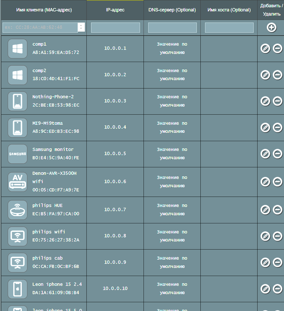Open the MAC address client dropdown arrow
The height and width of the screenshot is (311, 284).
coord(81,27)
